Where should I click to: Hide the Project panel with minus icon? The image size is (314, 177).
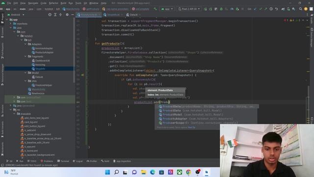tap(73, 15)
